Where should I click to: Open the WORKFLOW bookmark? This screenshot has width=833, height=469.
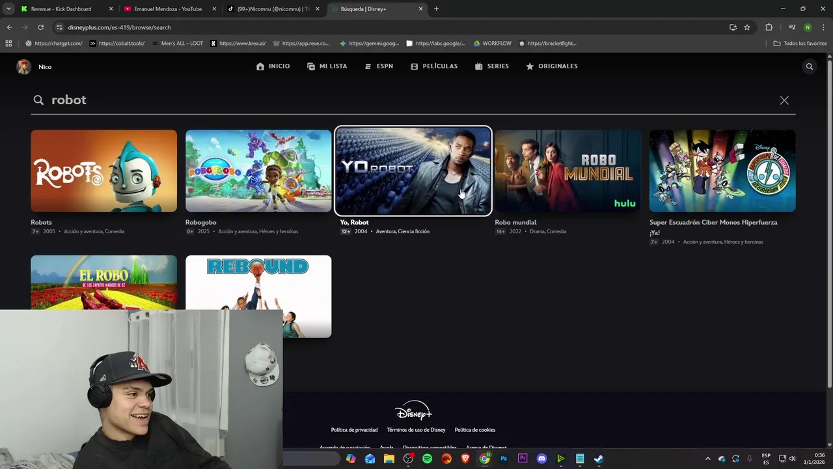click(492, 44)
